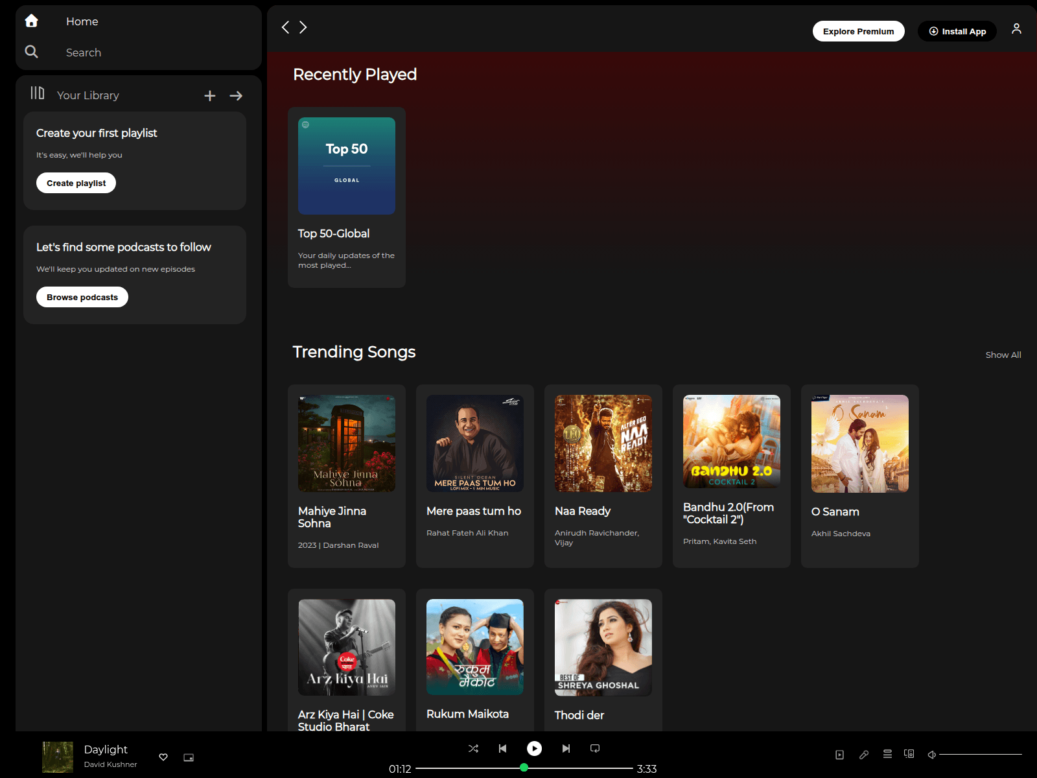Click the Install App button
1037x778 pixels.
957,31
